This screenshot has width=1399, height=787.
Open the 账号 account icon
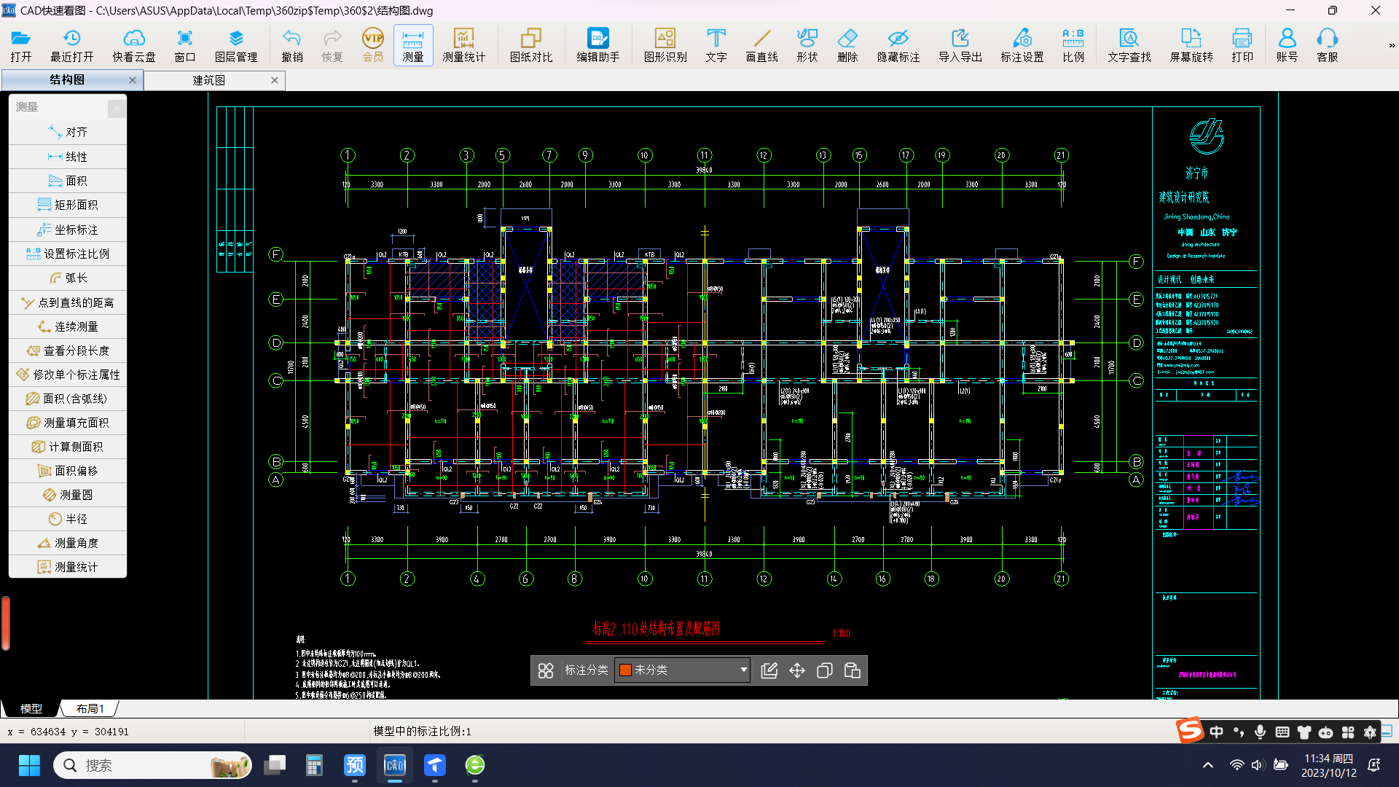click(1288, 45)
